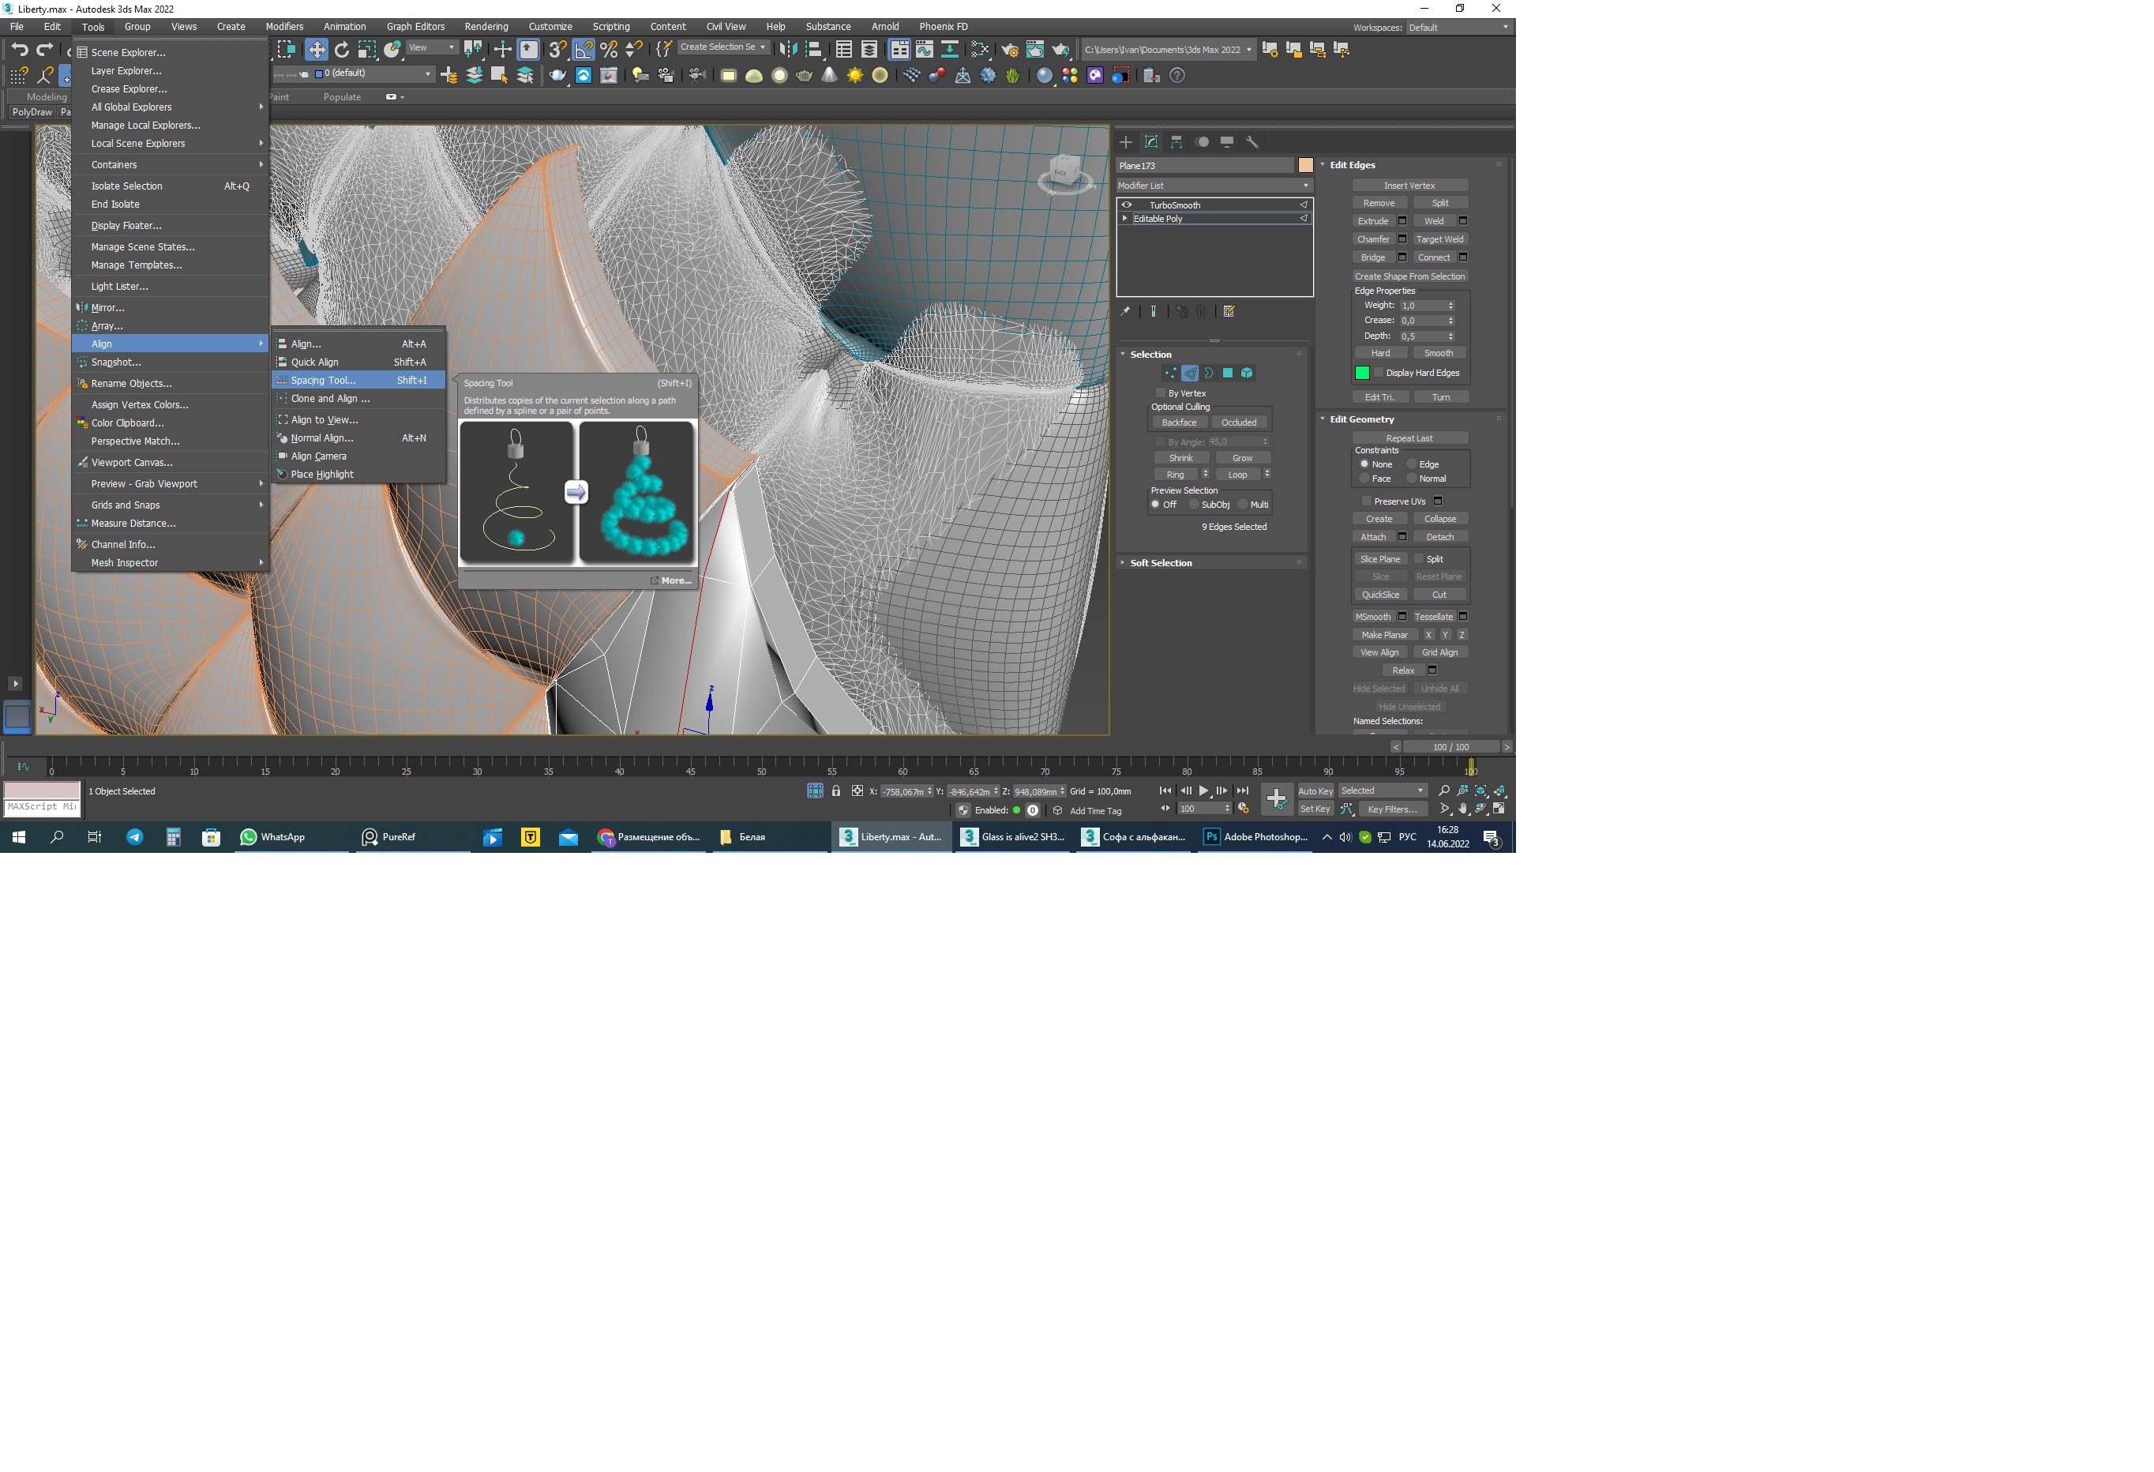Image resolution: width=2154 pixels, height=1472 pixels.
Task: Open the Hierarchy command panel tab
Action: (x=1176, y=142)
